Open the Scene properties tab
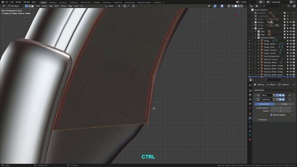Screen dimensions: 297x167 tap(250, 104)
